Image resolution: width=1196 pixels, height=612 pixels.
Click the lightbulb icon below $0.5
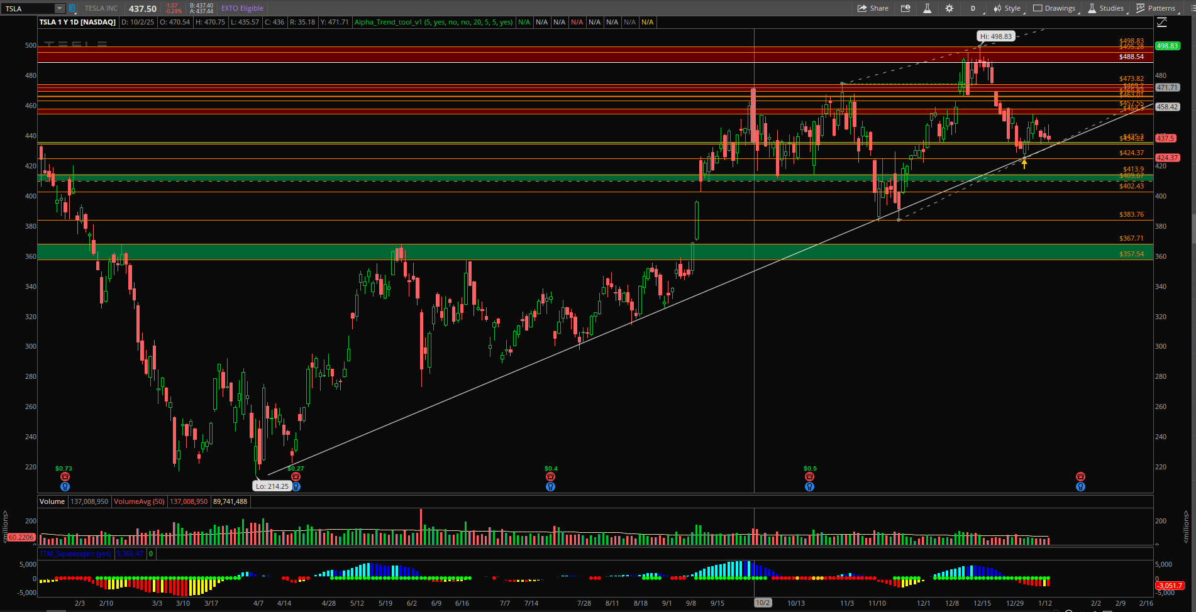click(x=809, y=486)
